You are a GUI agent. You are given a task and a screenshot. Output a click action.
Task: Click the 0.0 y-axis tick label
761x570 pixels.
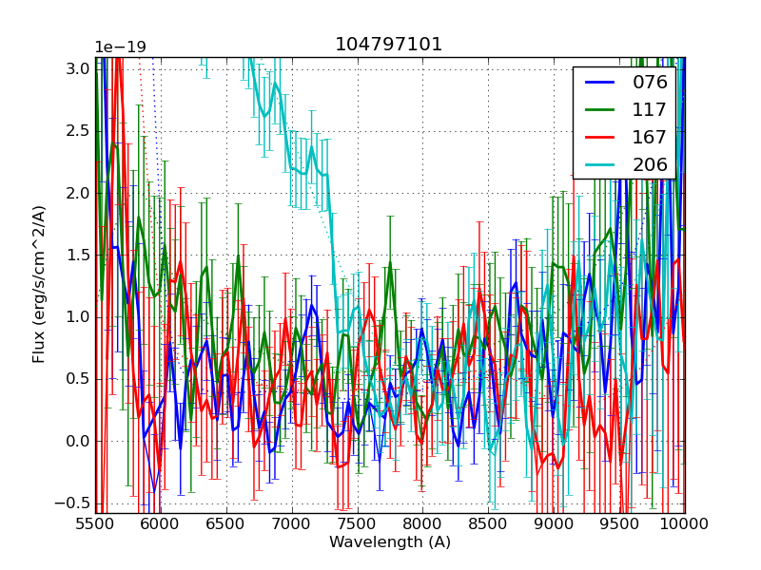(78, 441)
